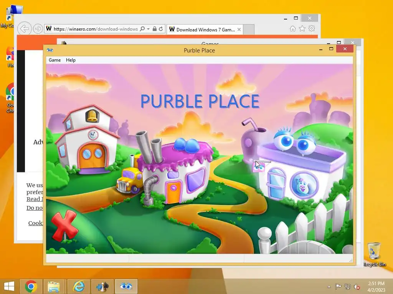Show hidden system tray icons
393x294 pixels.
(x=329, y=287)
